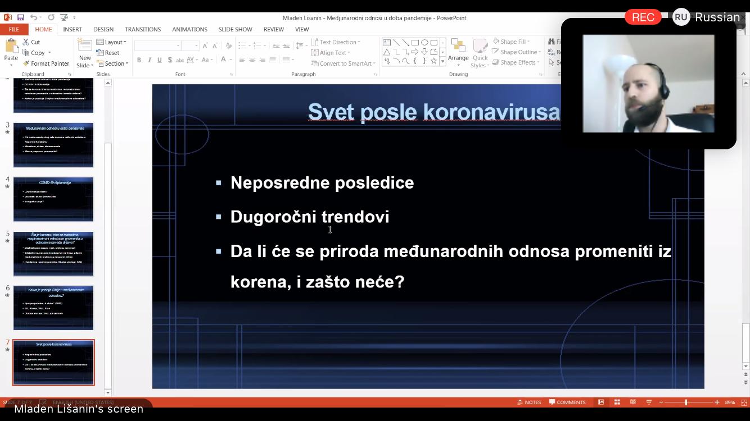Toggle align text right
750x421 pixels.
pyautogui.click(x=262, y=60)
